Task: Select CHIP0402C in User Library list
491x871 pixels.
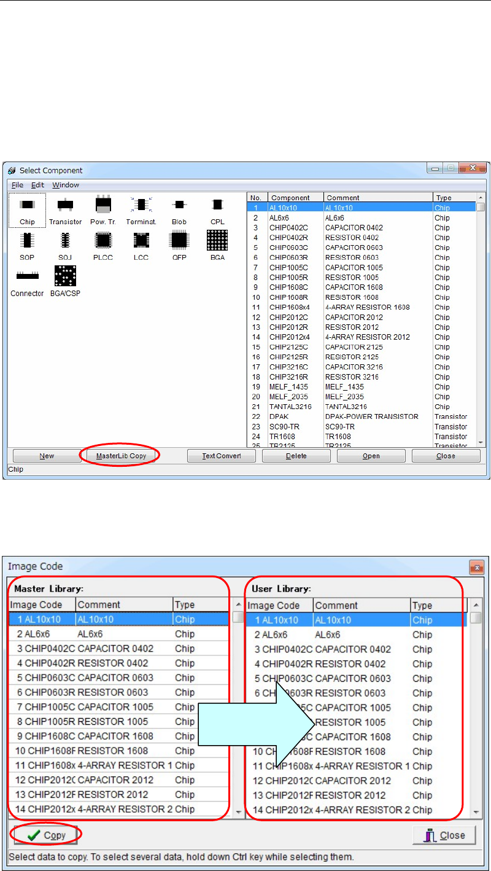Action: click(357, 649)
